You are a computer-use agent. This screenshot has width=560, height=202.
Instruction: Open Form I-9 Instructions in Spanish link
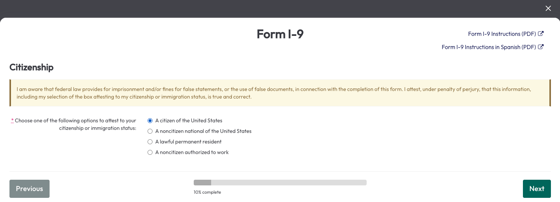click(488, 47)
